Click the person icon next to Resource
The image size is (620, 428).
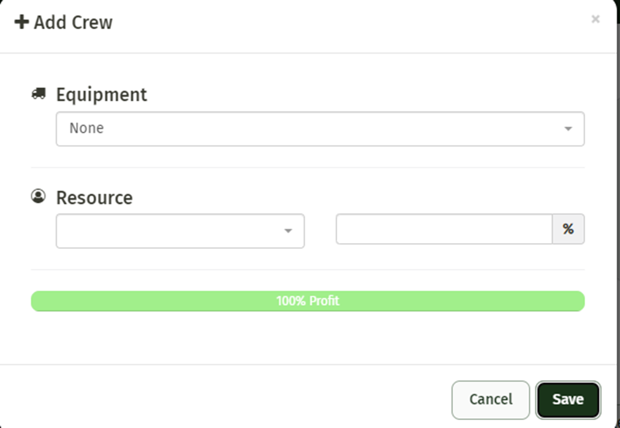[38, 196]
